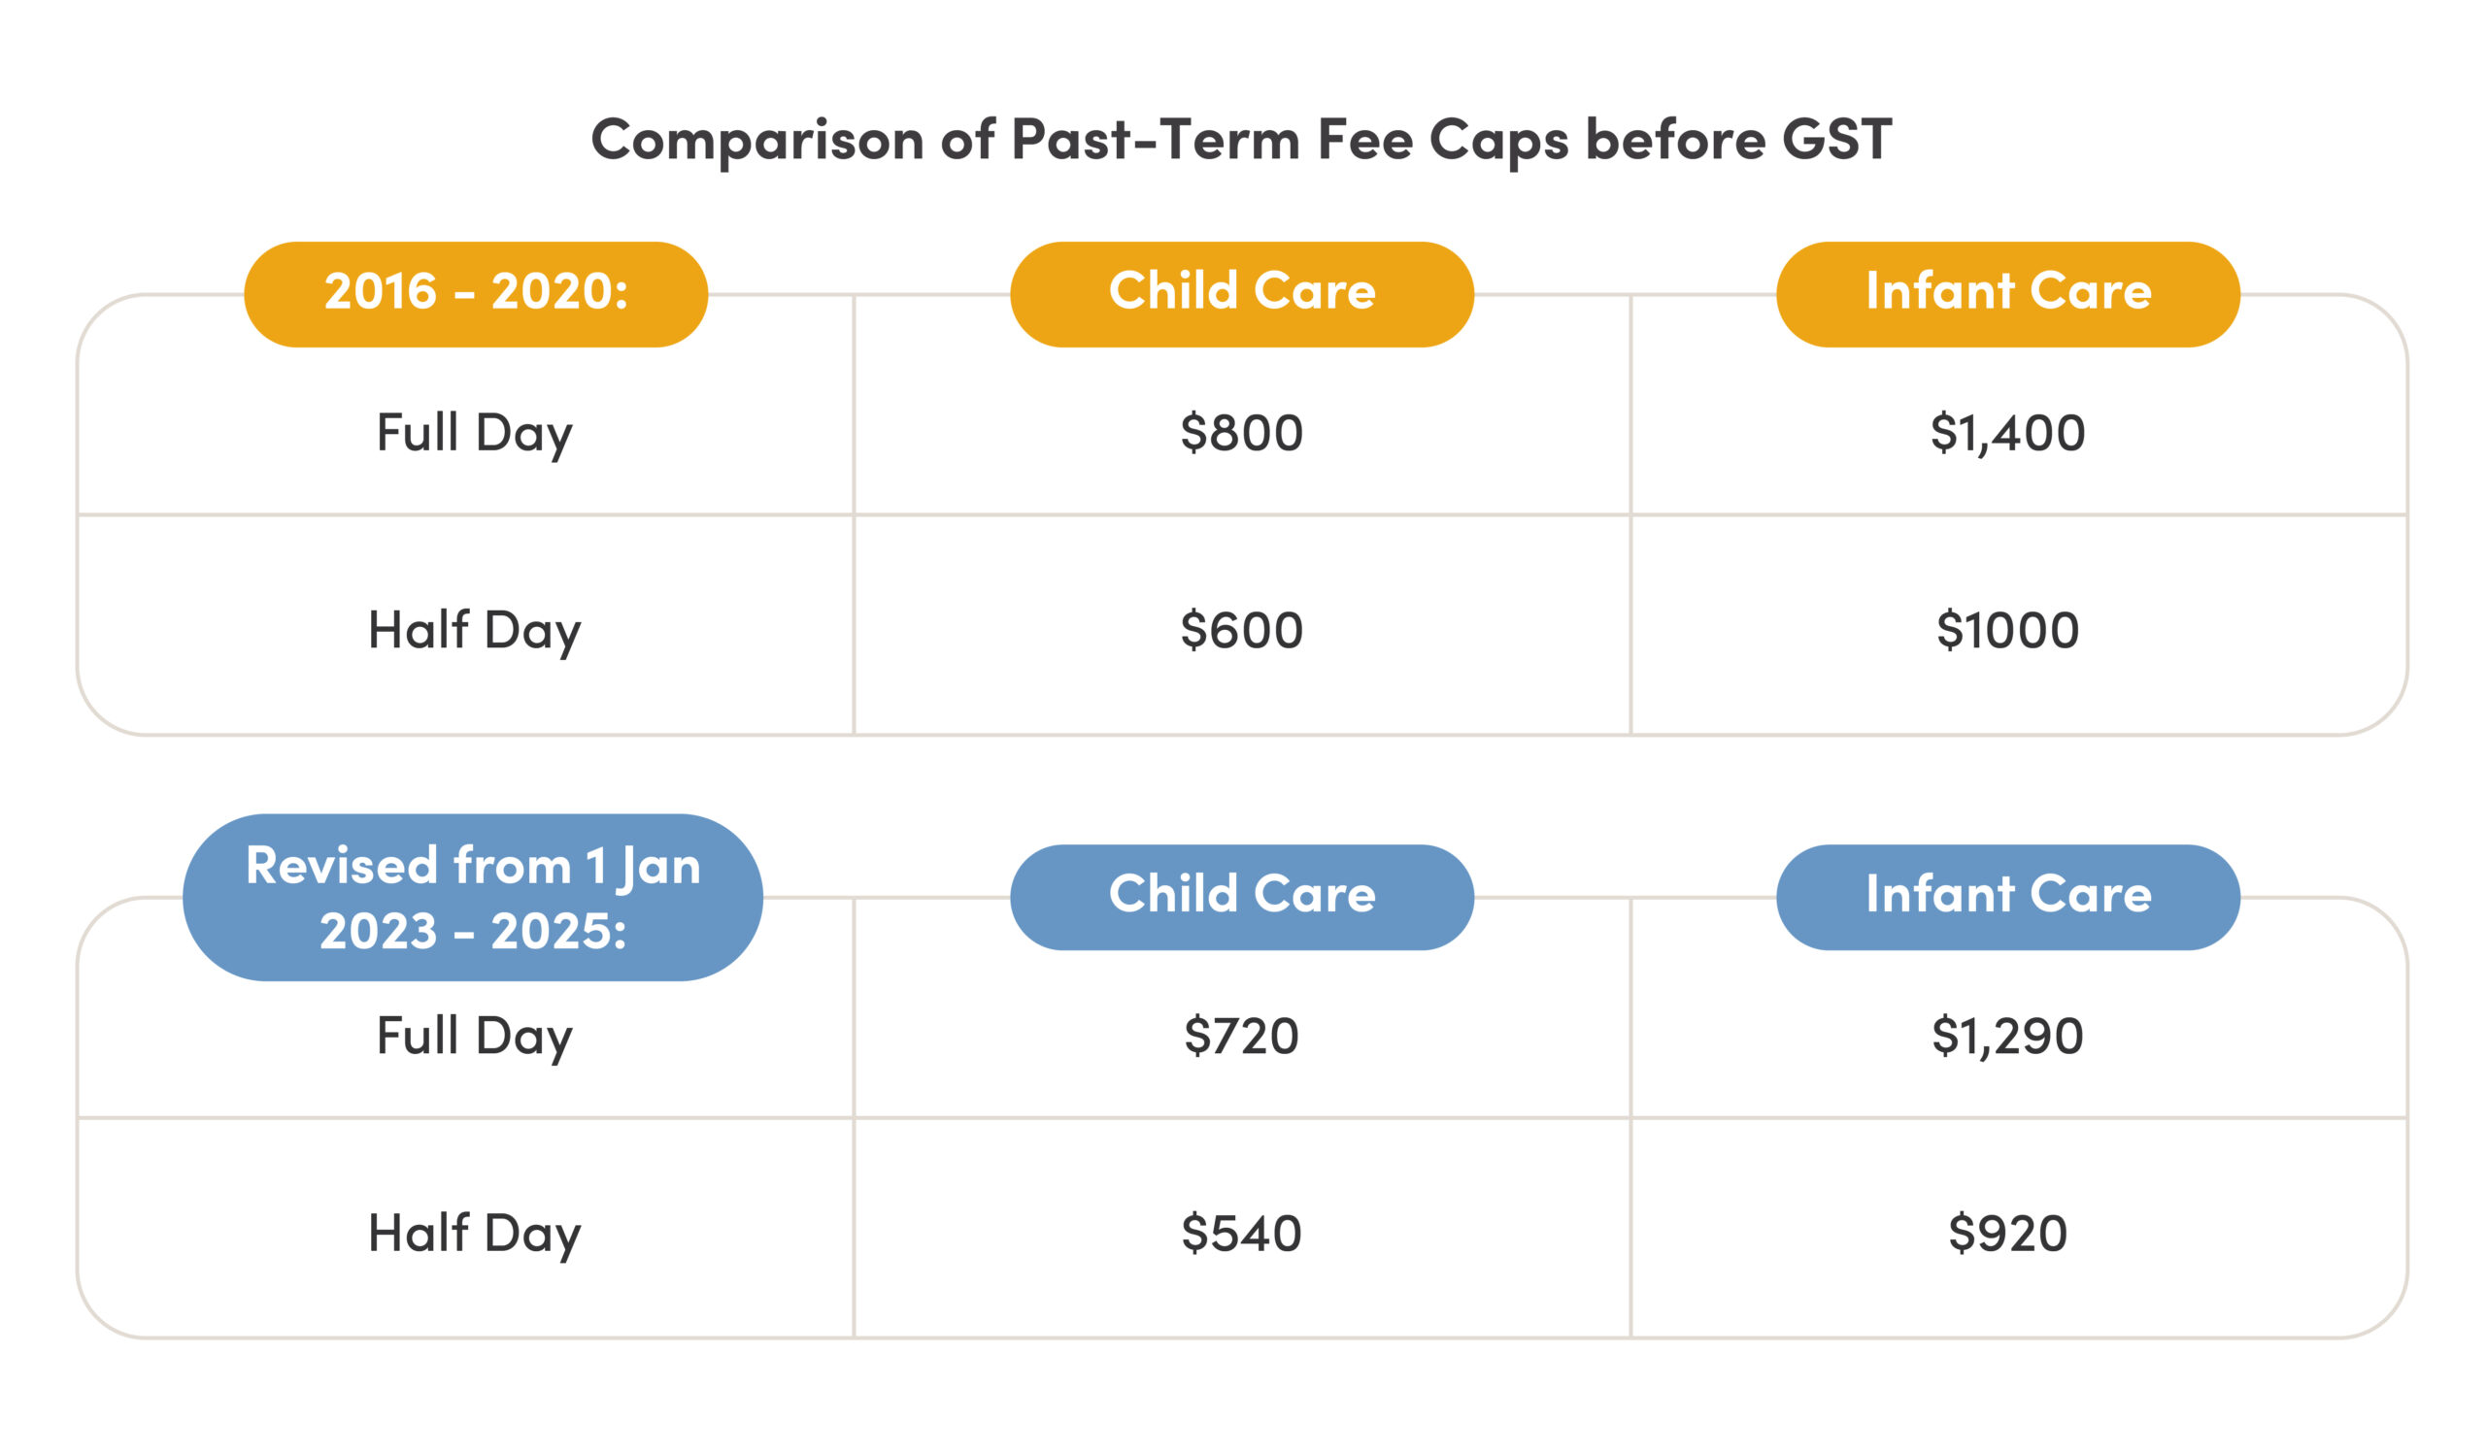The height and width of the screenshot is (1453, 2486).
Task: Click 'Half Day' row label in revised table
Action: click(475, 1234)
